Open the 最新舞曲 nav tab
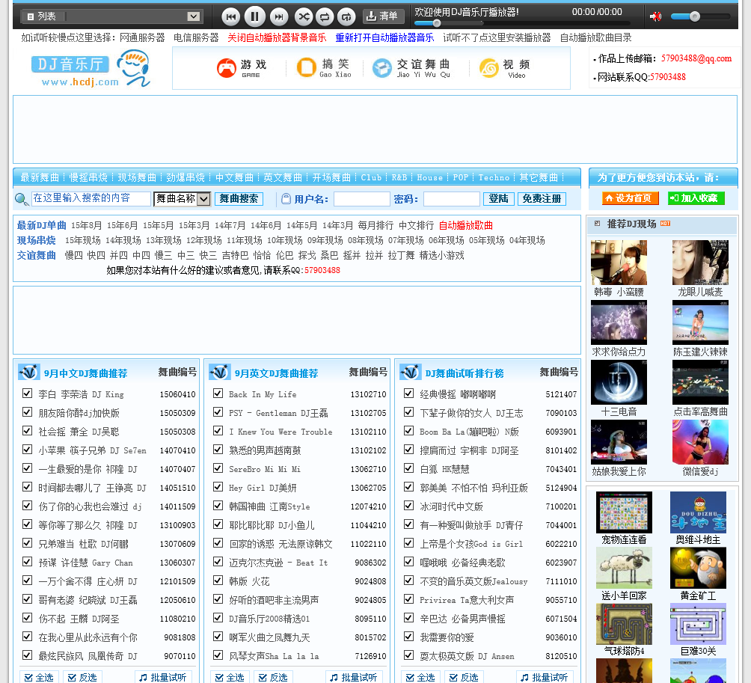The width and height of the screenshot is (751, 683). tap(40, 178)
